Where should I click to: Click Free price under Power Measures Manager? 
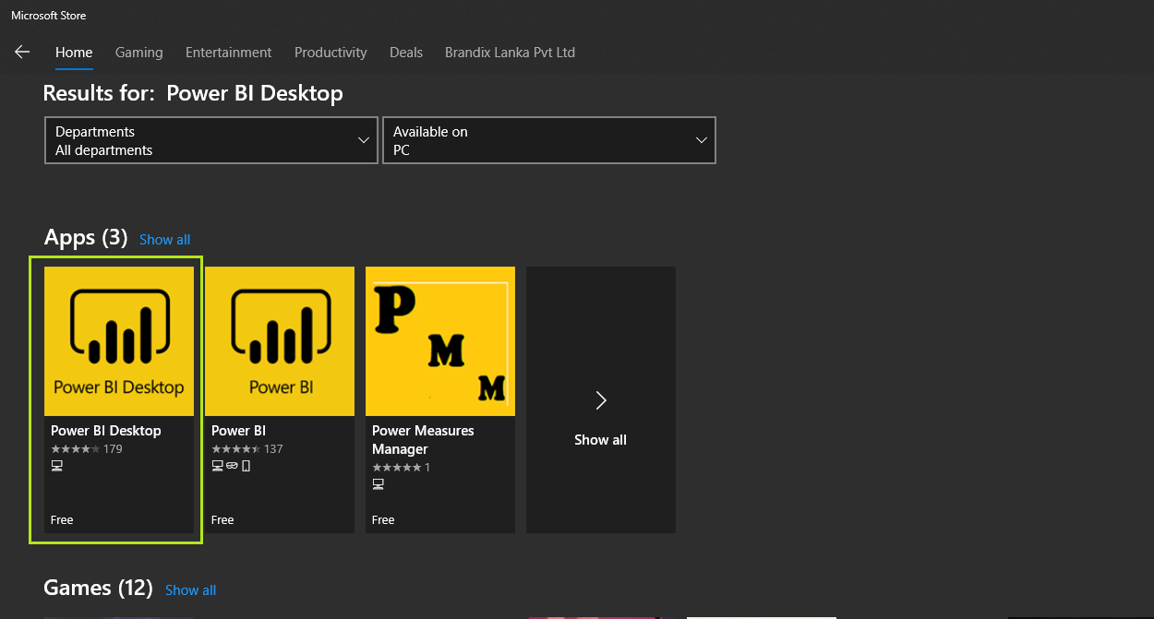pyautogui.click(x=383, y=520)
